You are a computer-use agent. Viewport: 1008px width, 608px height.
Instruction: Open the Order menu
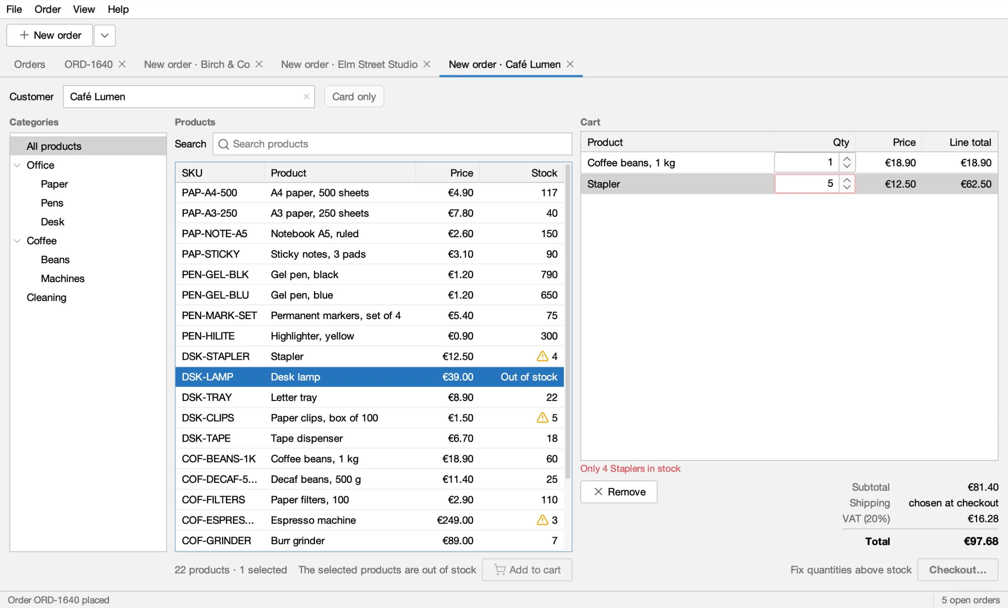47,9
